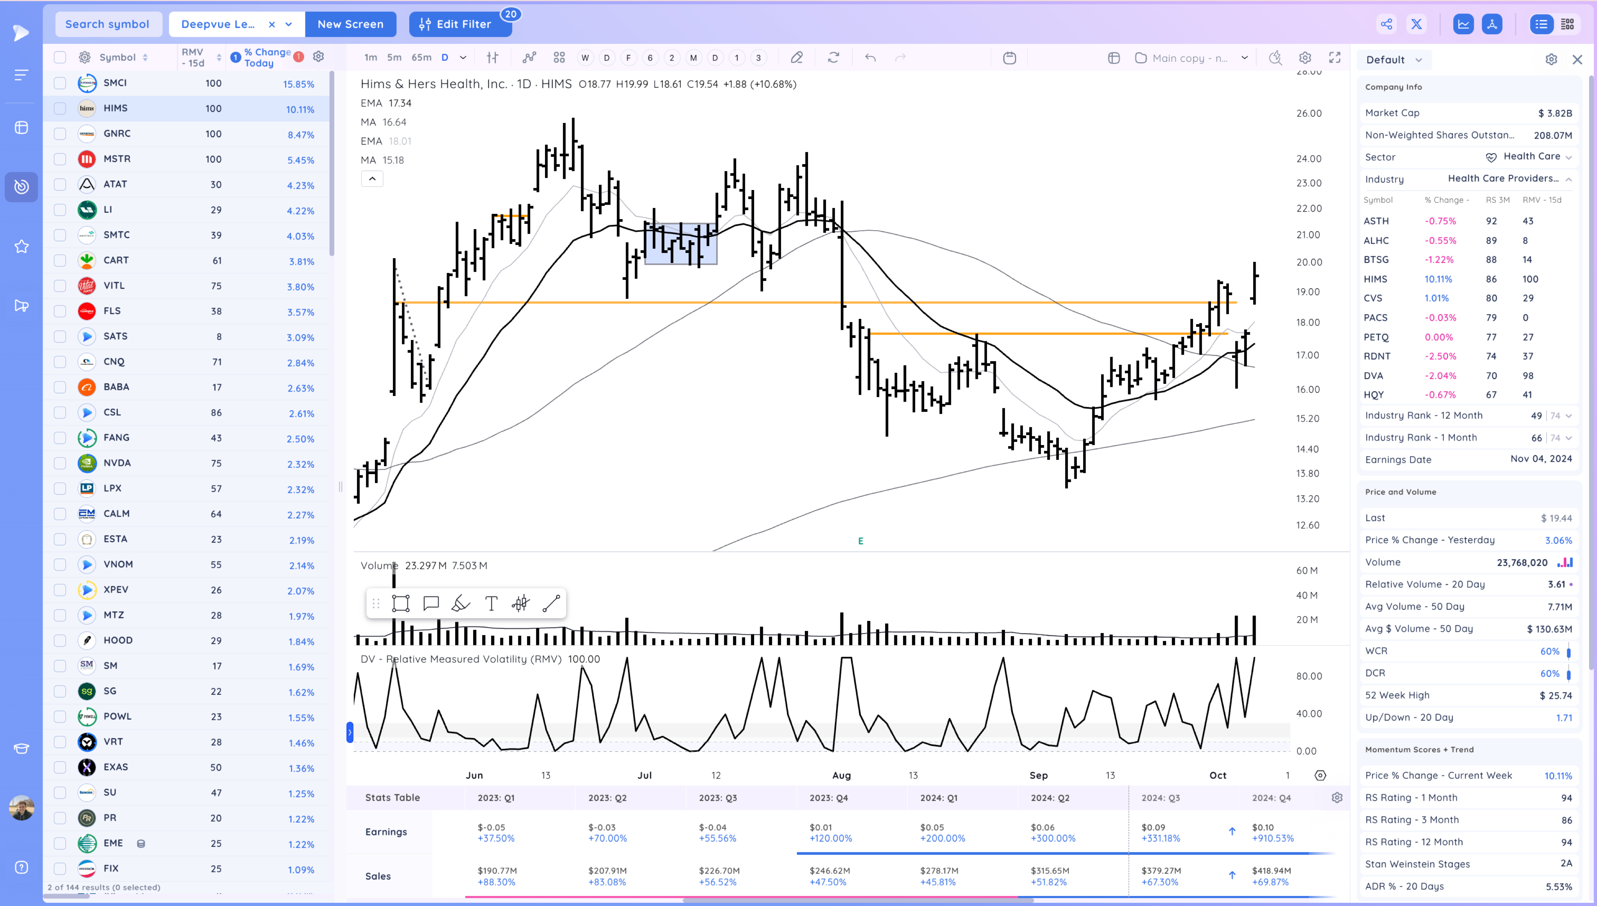Switch to the 65m timeframe
Viewport: 1597px width, 906px height.
click(421, 57)
